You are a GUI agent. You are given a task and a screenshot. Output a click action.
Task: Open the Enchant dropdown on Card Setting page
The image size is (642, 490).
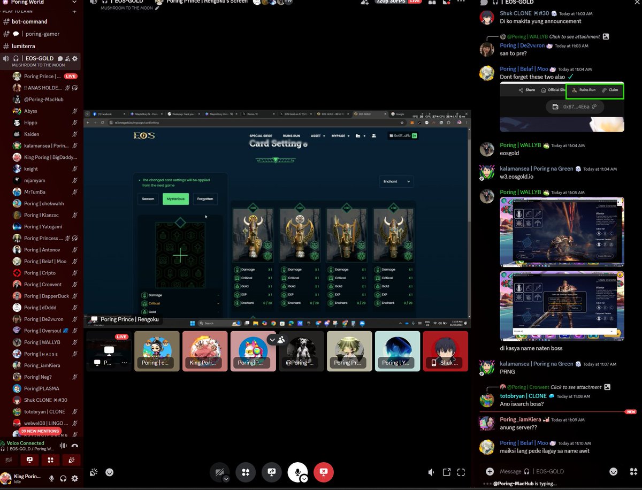(x=396, y=182)
